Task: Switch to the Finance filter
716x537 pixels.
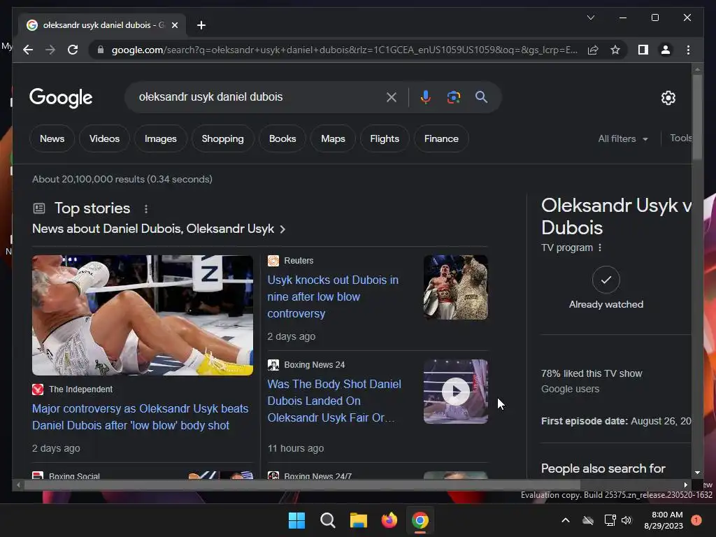Action: (x=441, y=138)
